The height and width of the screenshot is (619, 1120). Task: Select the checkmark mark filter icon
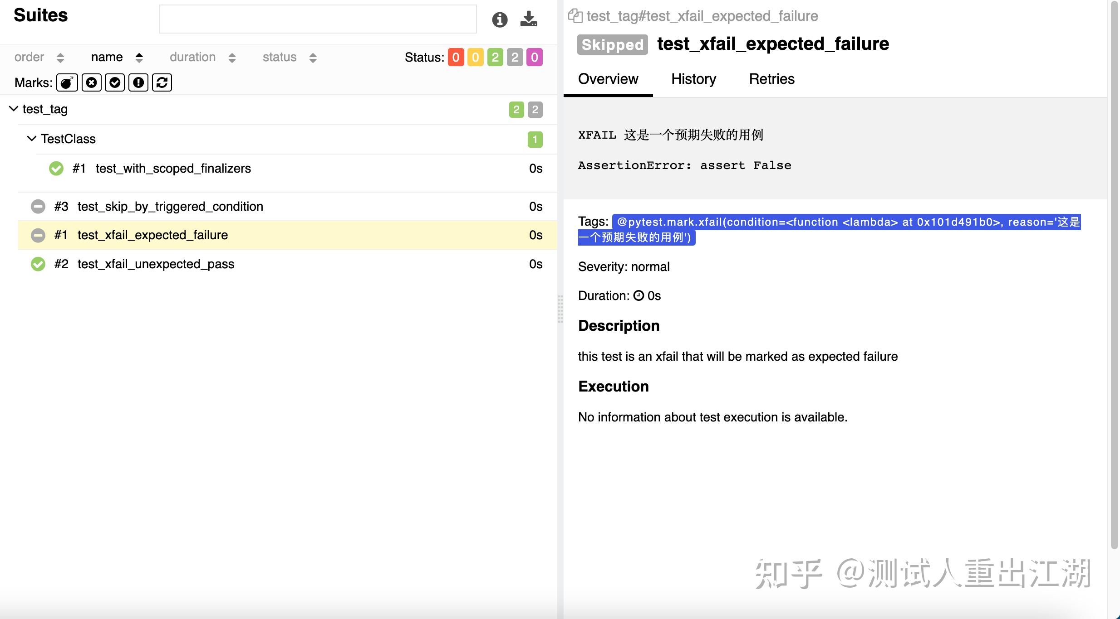115,82
